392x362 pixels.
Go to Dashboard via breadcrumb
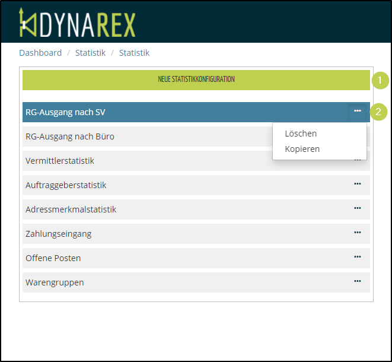click(x=40, y=53)
